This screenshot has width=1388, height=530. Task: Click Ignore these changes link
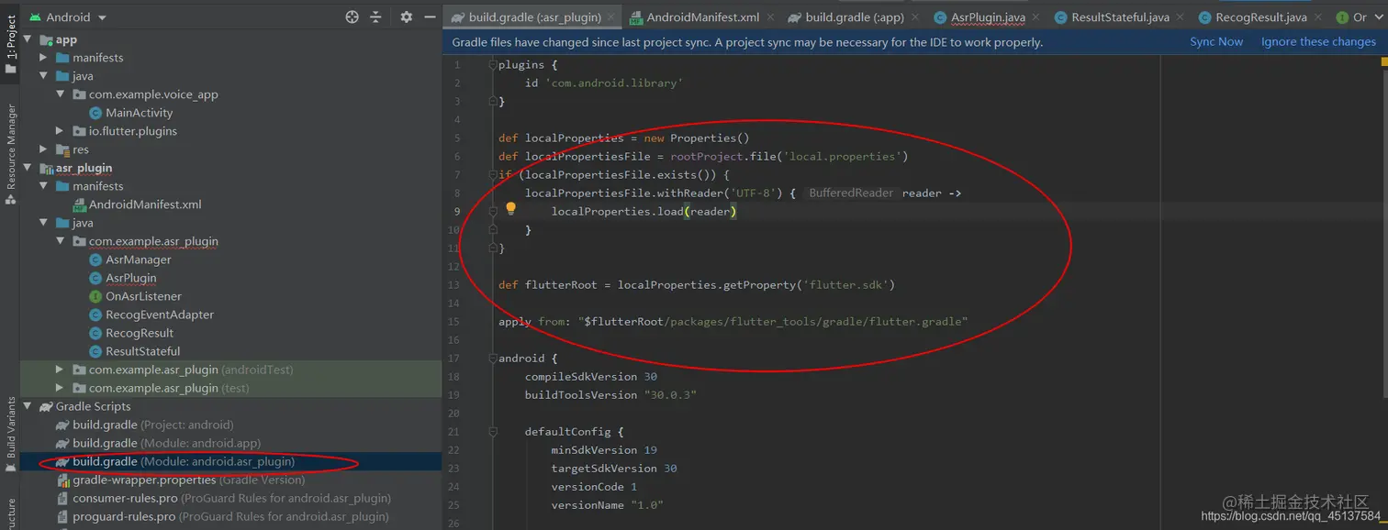[1318, 42]
